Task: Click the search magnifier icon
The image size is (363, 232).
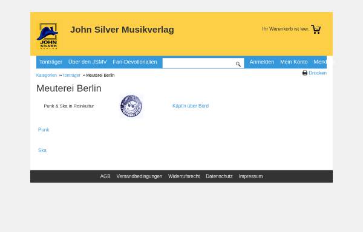Action: [x=238, y=64]
